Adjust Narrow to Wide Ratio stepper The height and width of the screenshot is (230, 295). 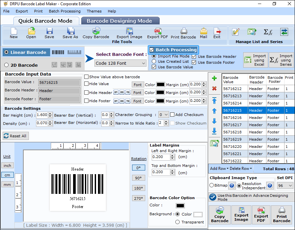click(166, 123)
